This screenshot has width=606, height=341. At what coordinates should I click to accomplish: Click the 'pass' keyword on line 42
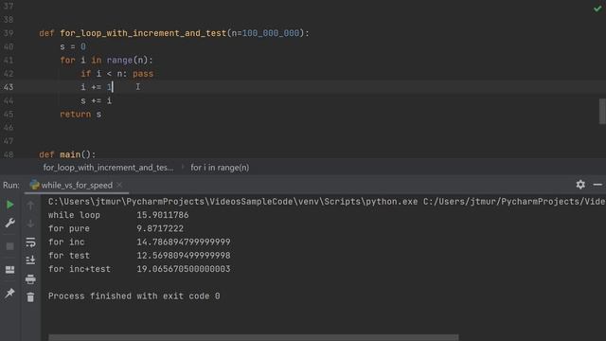click(143, 74)
